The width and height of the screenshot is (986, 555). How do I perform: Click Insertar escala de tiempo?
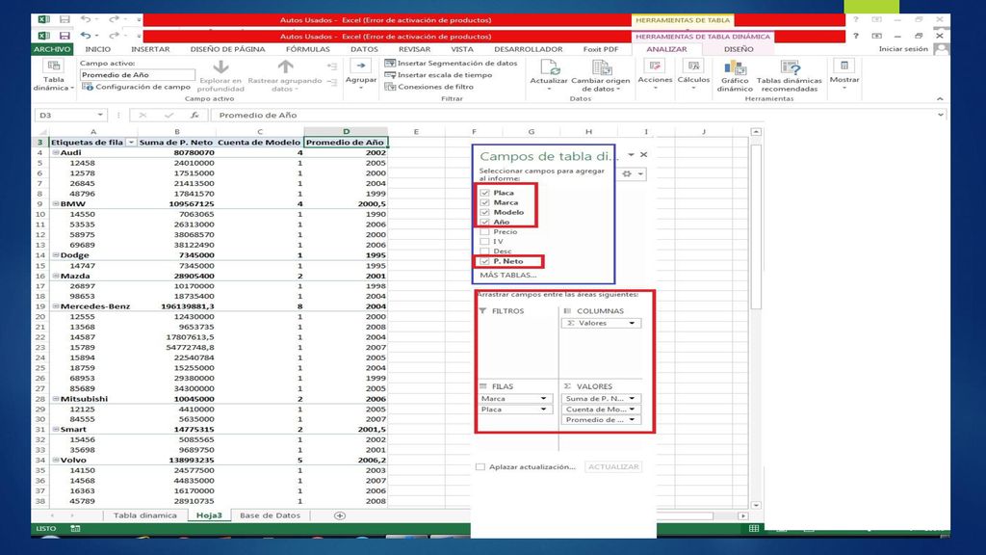[x=438, y=75]
